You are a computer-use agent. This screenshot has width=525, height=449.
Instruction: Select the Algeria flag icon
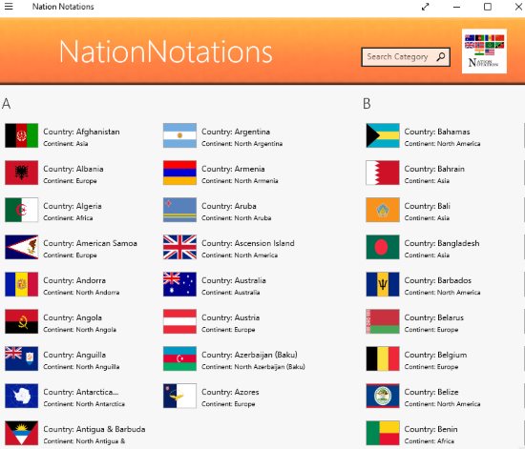coord(21,210)
